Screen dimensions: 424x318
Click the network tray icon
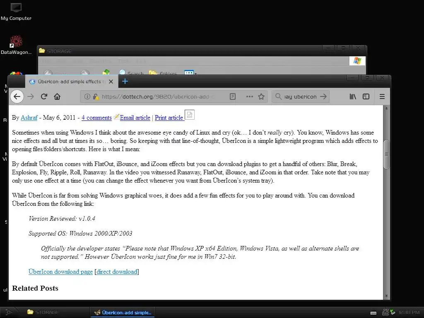385,312
